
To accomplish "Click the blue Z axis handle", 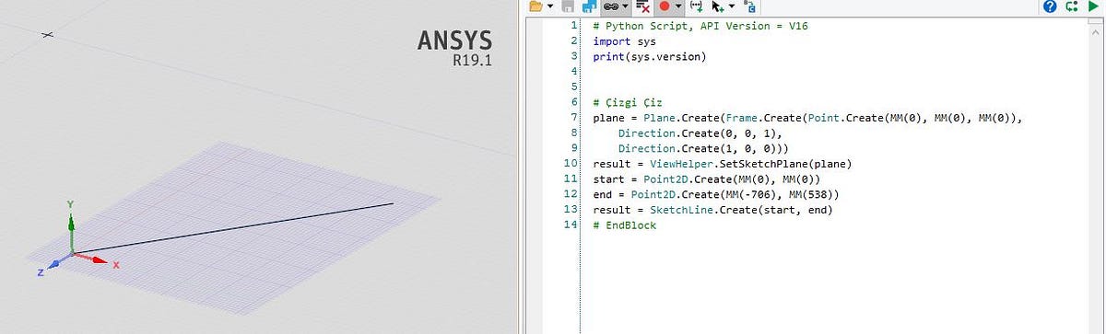I will [54, 264].
